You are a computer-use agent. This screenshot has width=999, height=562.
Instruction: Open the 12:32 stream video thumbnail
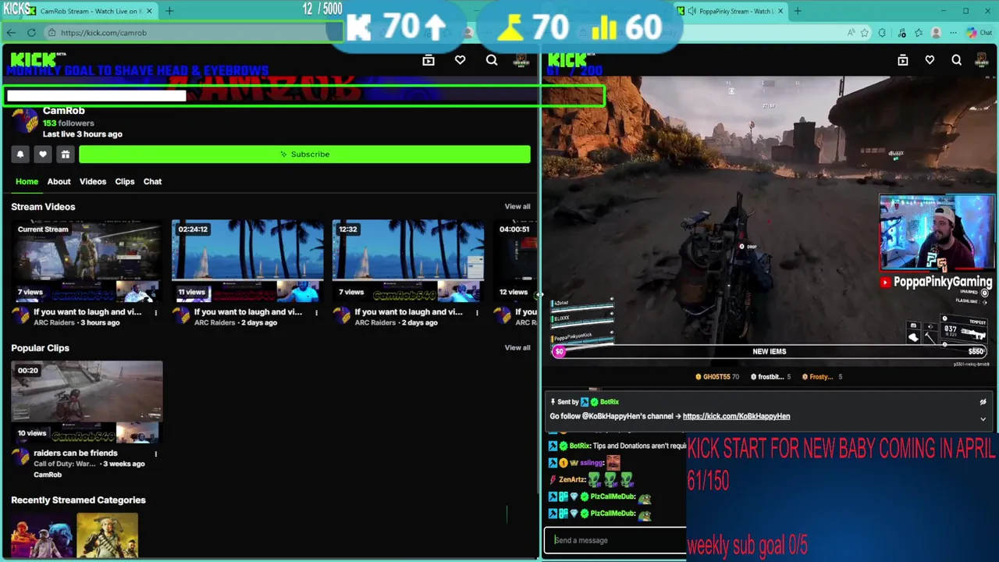[408, 261]
